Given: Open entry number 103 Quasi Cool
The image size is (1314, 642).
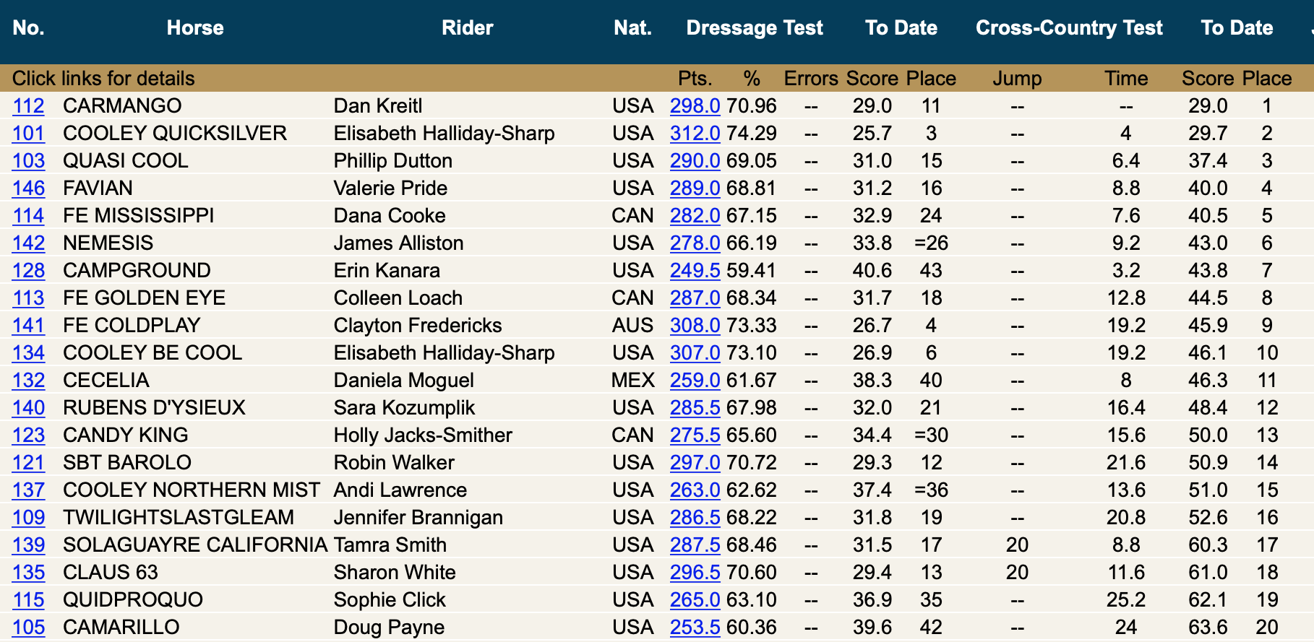Looking at the screenshot, I should (28, 161).
